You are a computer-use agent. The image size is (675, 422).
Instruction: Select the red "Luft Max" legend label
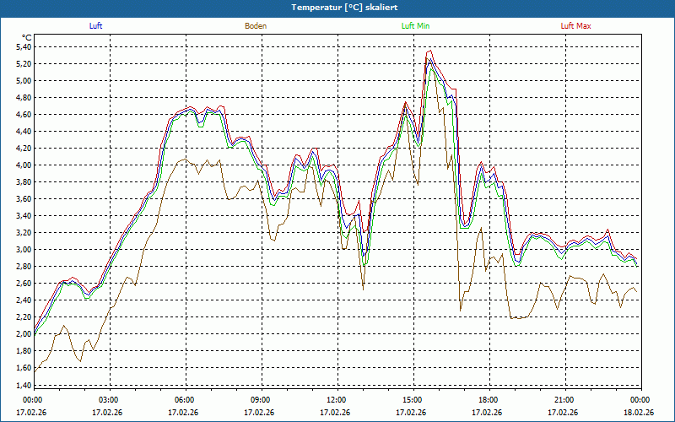point(575,26)
